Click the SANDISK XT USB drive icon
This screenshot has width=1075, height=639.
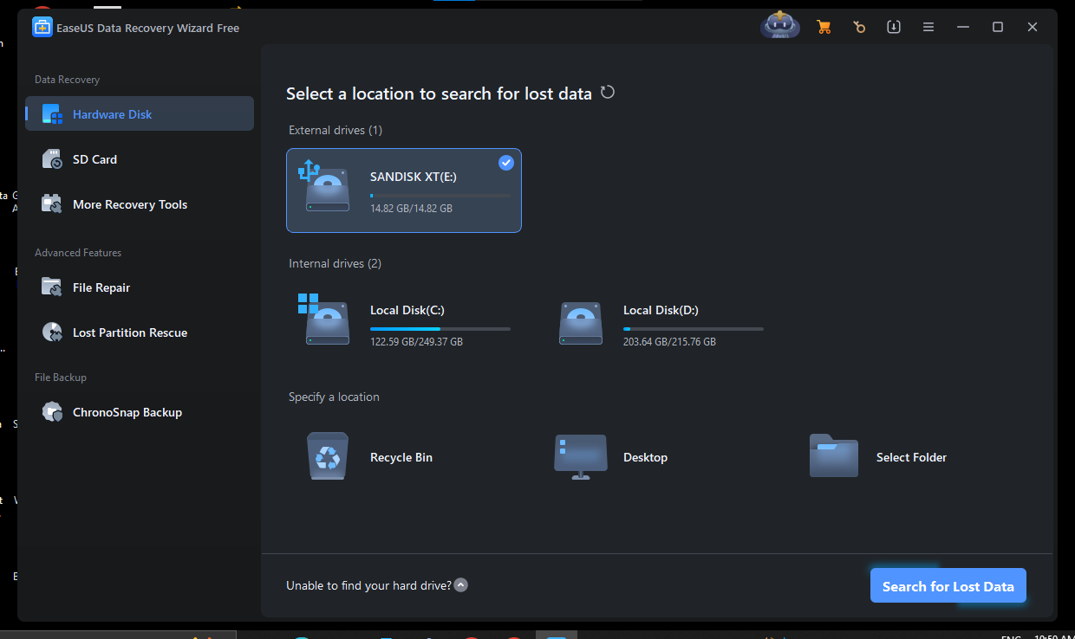(324, 186)
